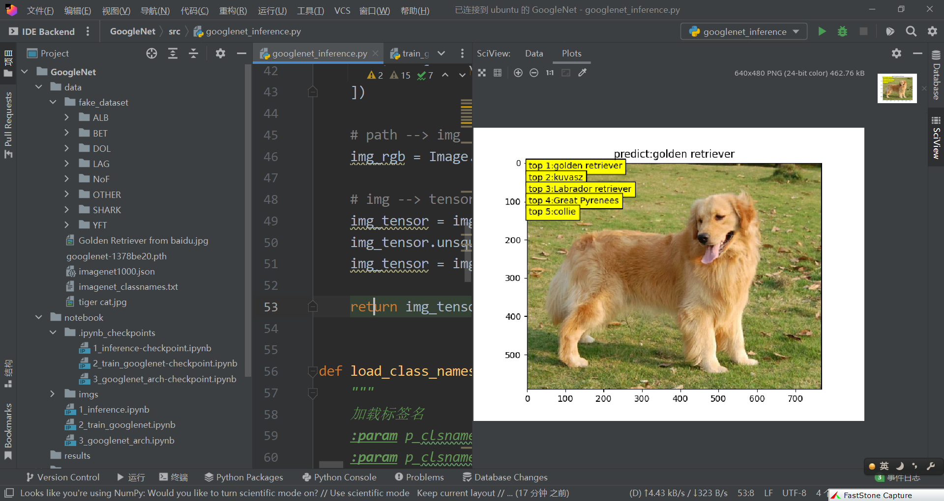Screen dimensions: 944x501
Task: Show hidden editor tabs dropdown
Action: pos(442,54)
